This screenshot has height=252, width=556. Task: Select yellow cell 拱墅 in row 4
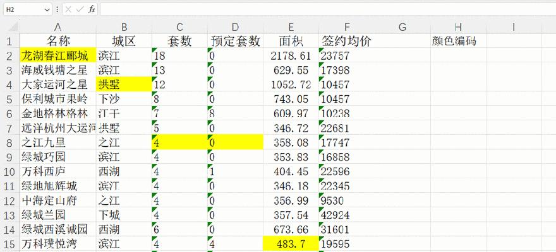pyautogui.click(x=124, y=84)
